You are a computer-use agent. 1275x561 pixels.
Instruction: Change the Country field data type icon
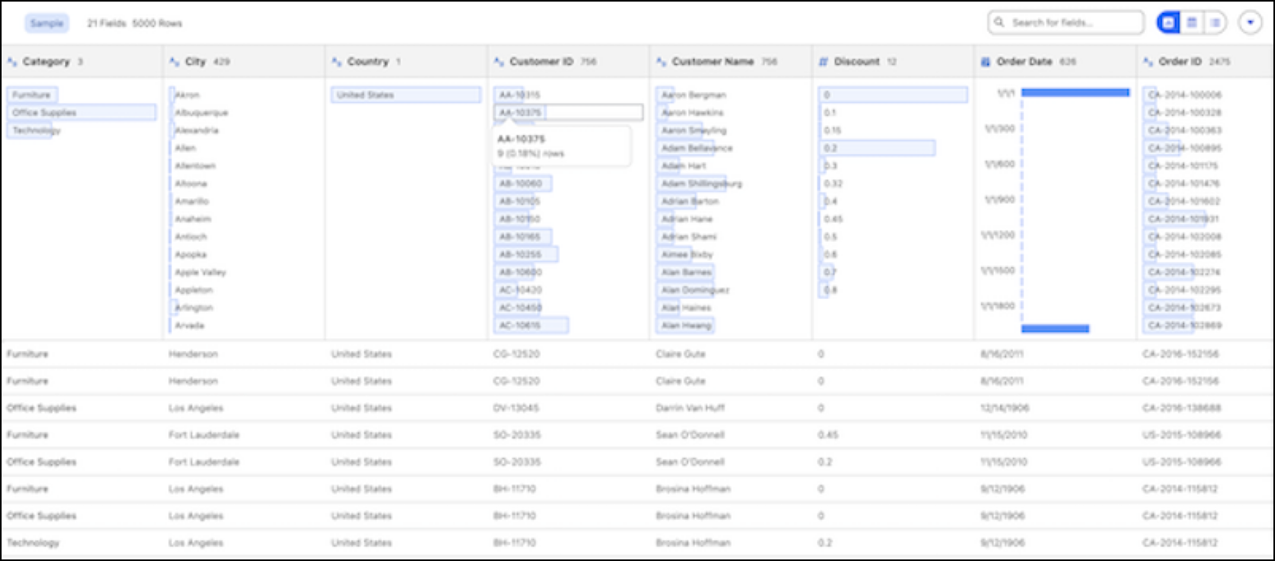click(x=337, y=62)
